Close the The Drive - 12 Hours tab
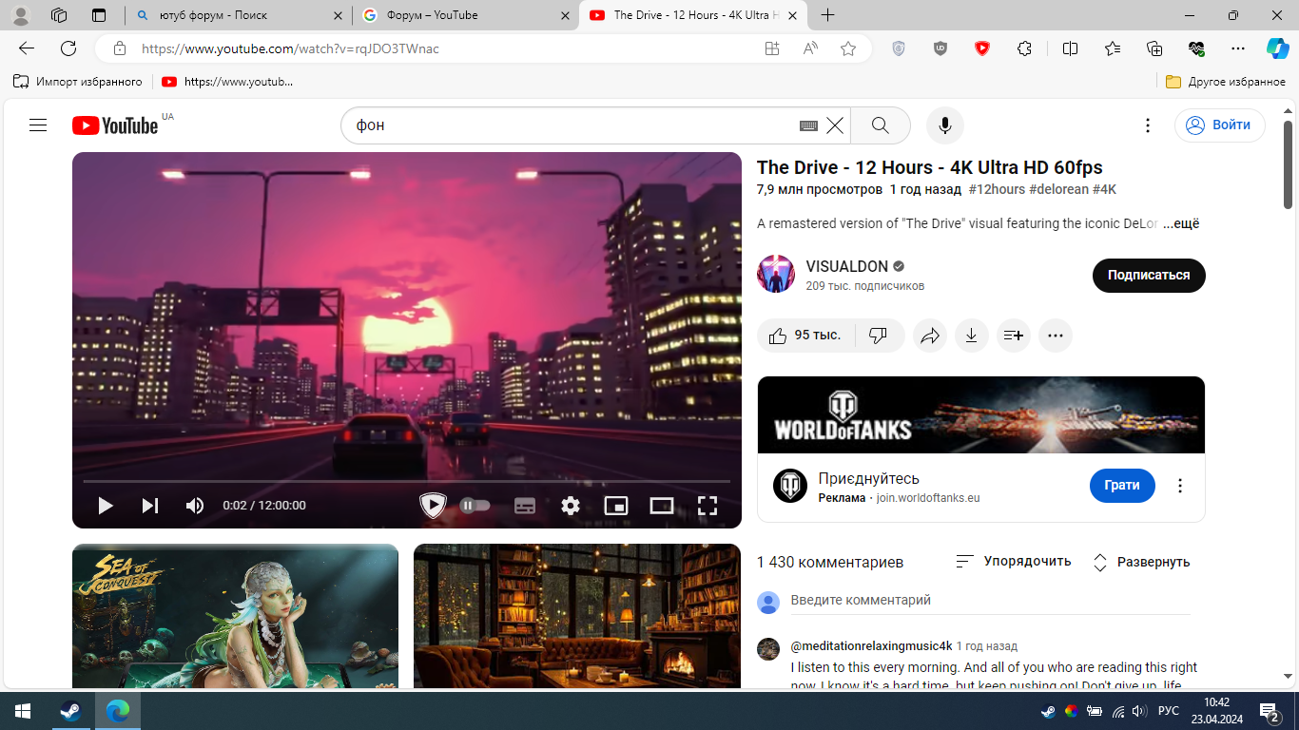 [x=792, y=15]
